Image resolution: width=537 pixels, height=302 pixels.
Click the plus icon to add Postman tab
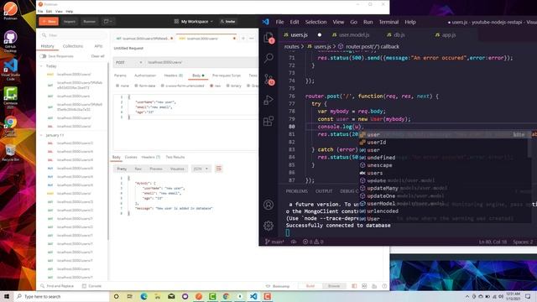click(243, 39)
